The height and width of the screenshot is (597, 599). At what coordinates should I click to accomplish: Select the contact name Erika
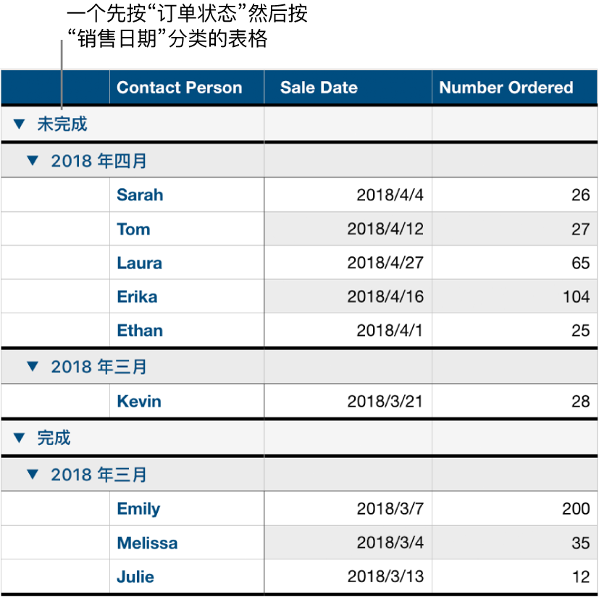[x=137, y=297]
